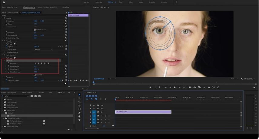Create 4-point polygon mask under Opacity
259x139 pixels.
click(11, 43)
